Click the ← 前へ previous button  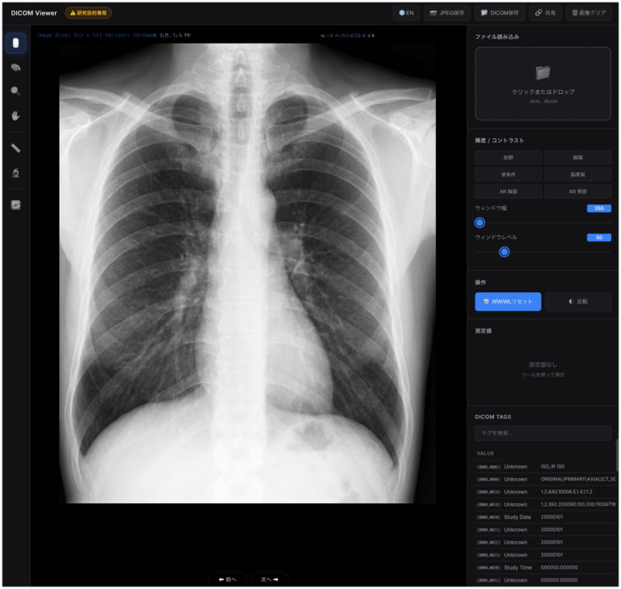coord(228,579)
